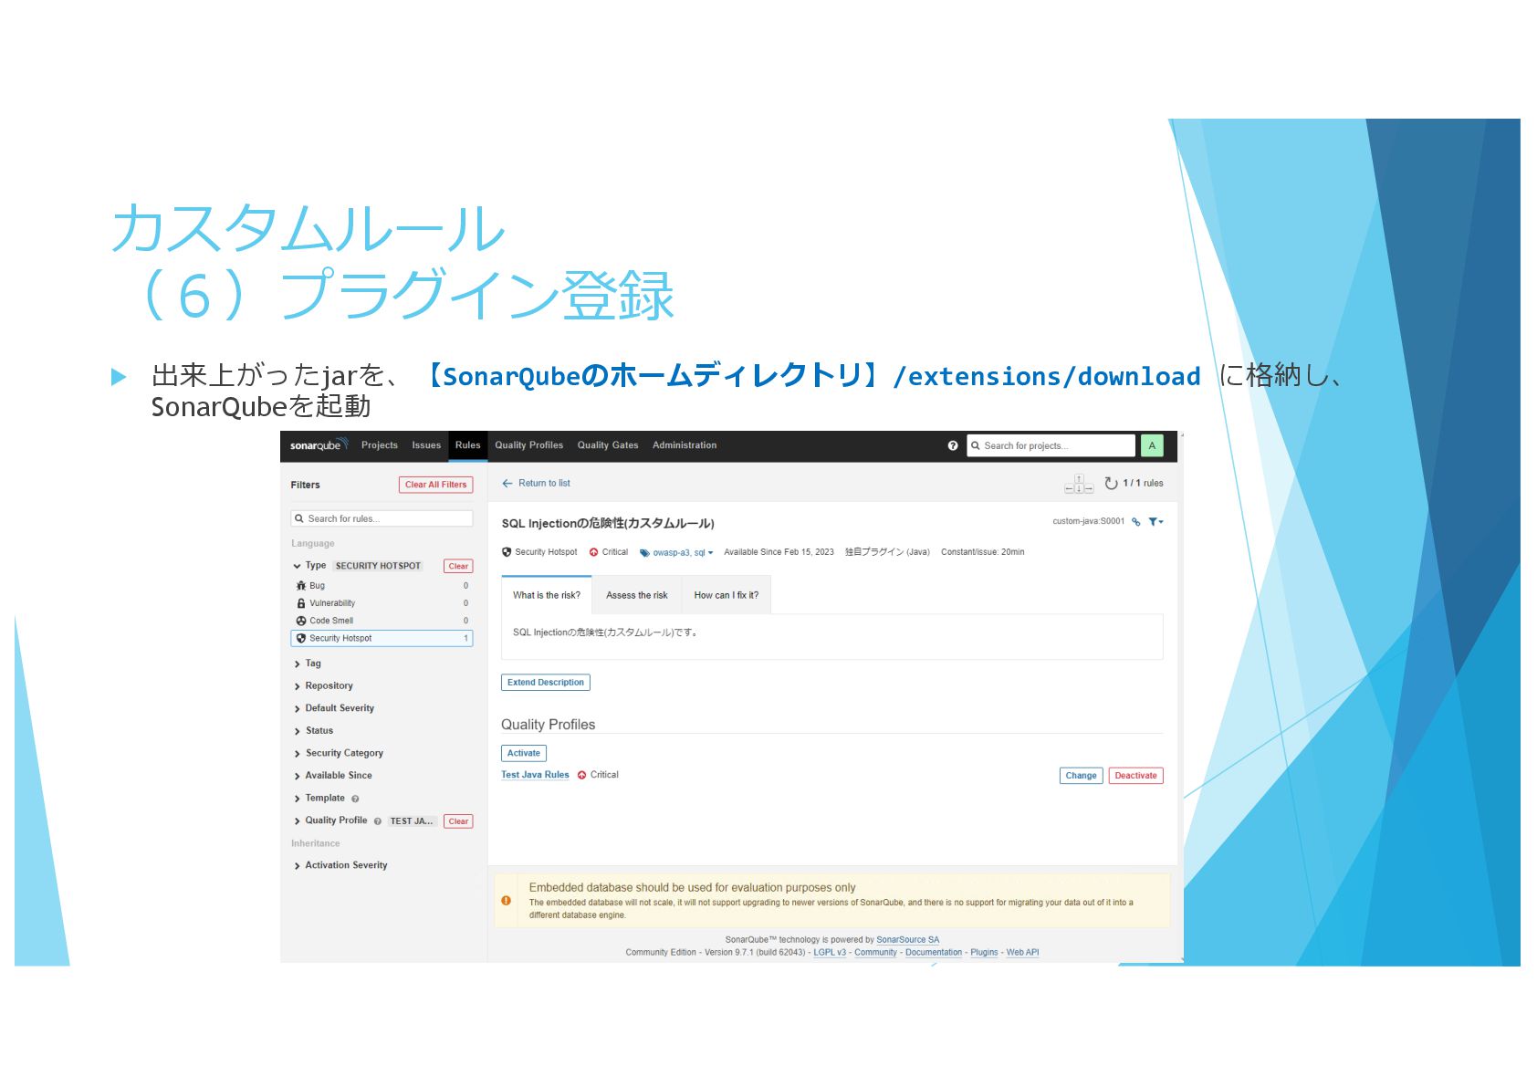Select the Vulnerability type filter
1537x1087 pixels.
pos(382,603)
